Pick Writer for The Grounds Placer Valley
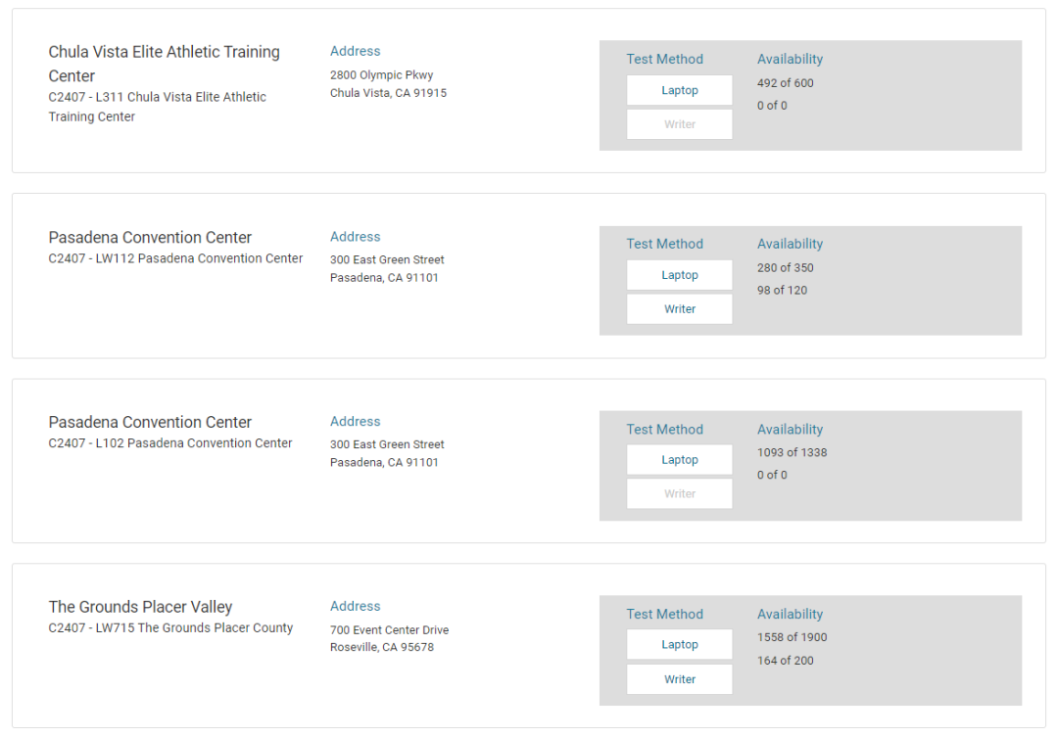 coord(679,679)
